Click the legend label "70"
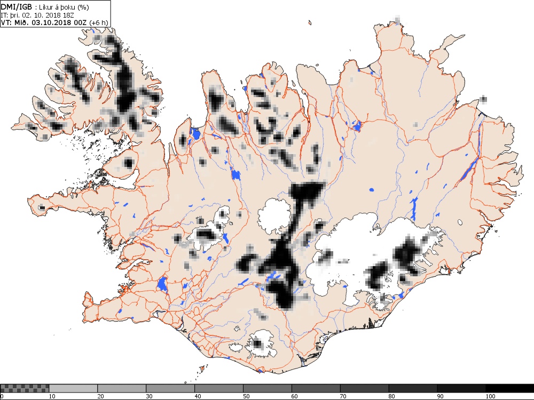This screenshot has height=400, width=534. click(x=343, y=396)
